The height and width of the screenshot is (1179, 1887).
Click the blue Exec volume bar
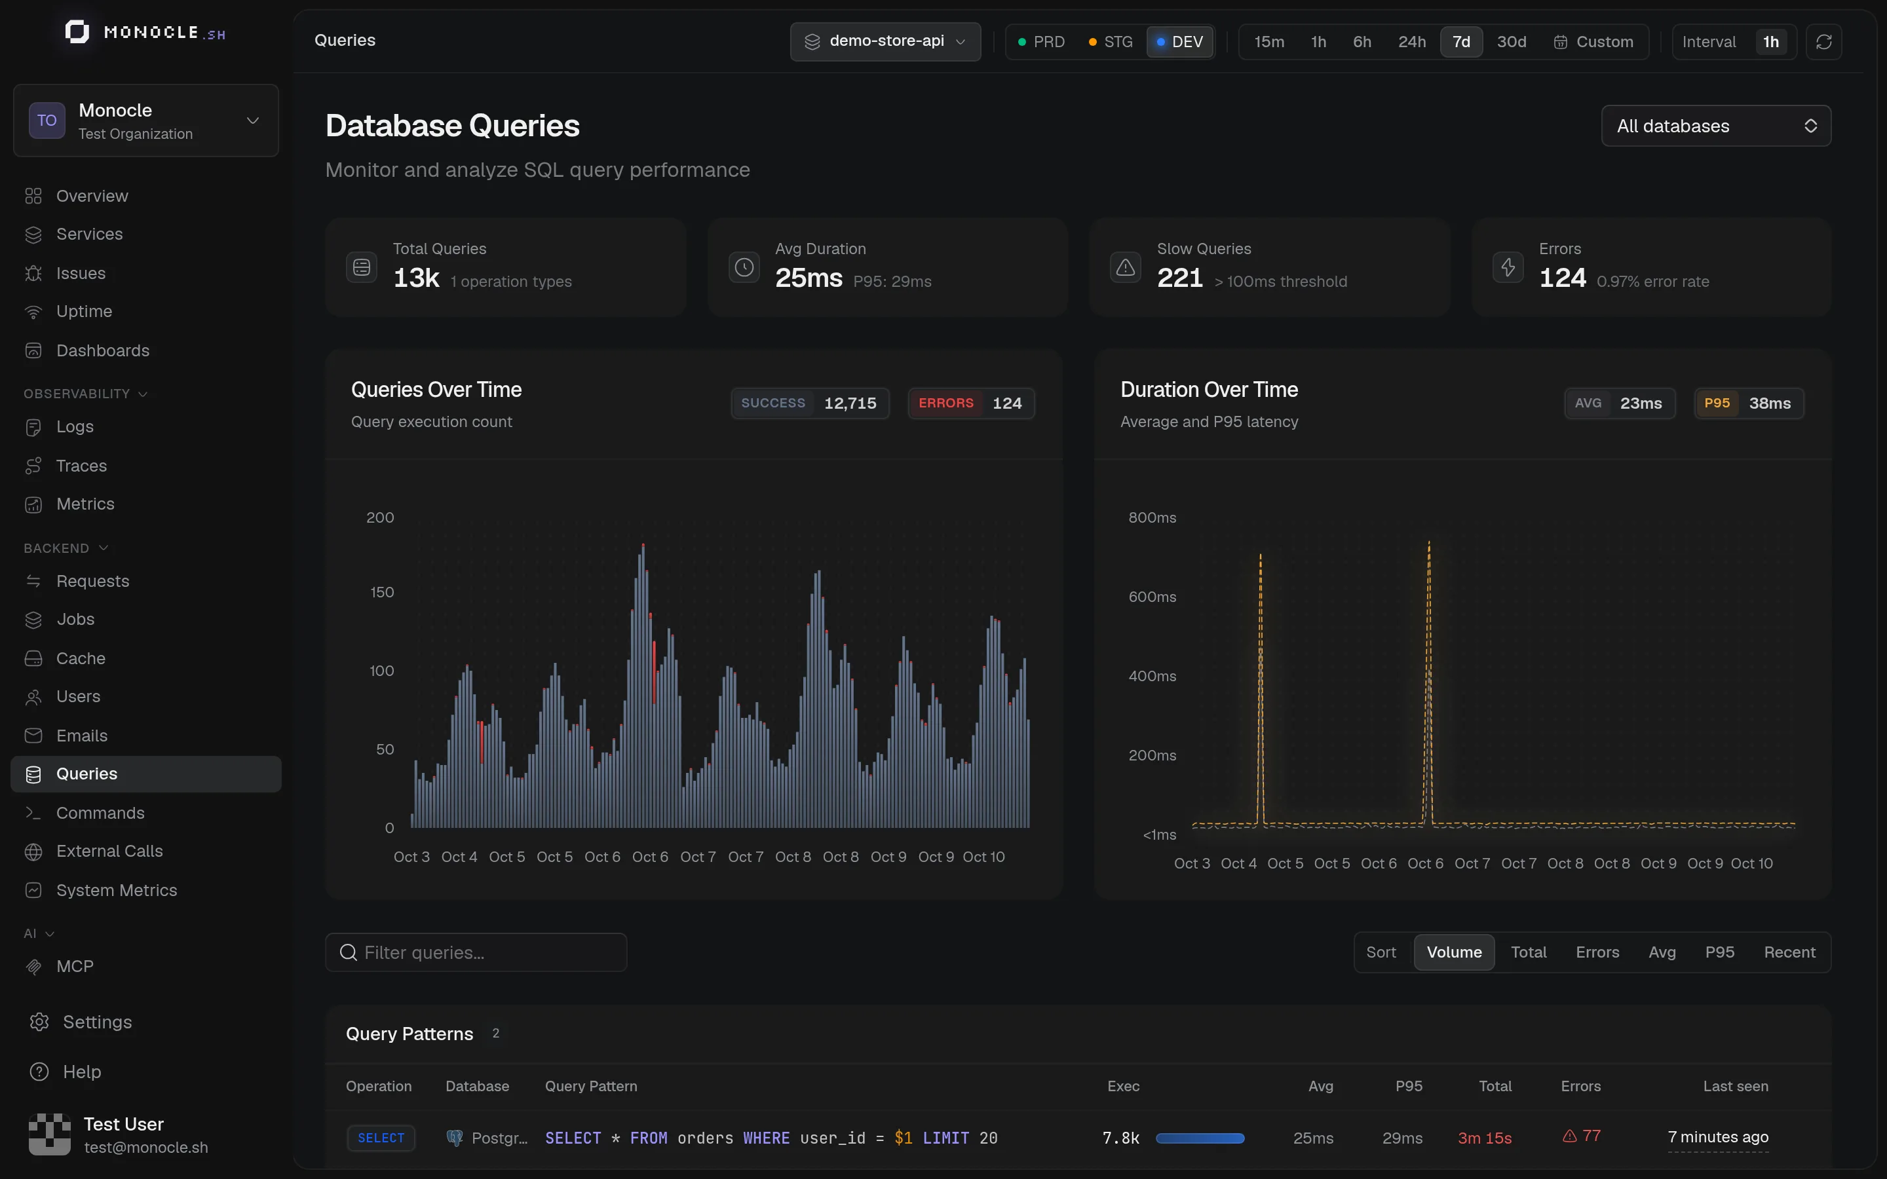point(1199,1138)
